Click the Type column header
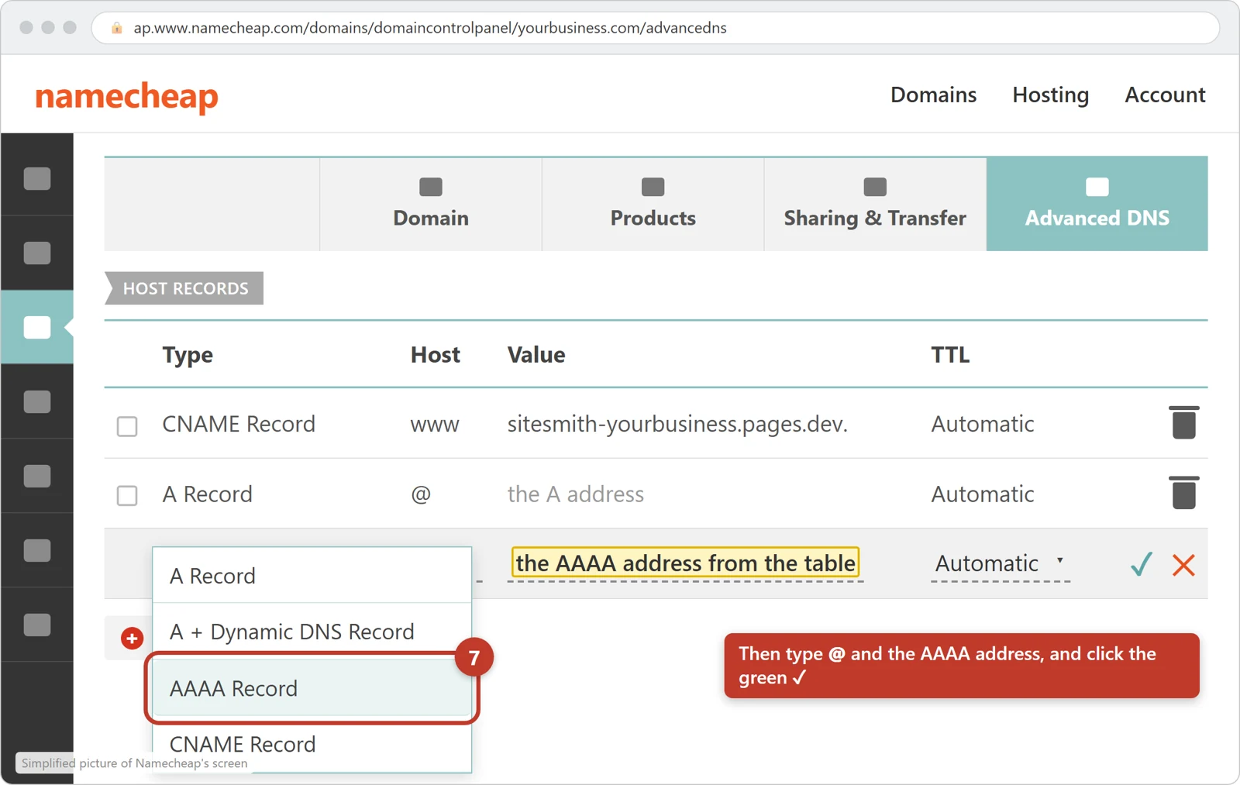This screenshot has width=1240, height=785. (x=188, y=355)
